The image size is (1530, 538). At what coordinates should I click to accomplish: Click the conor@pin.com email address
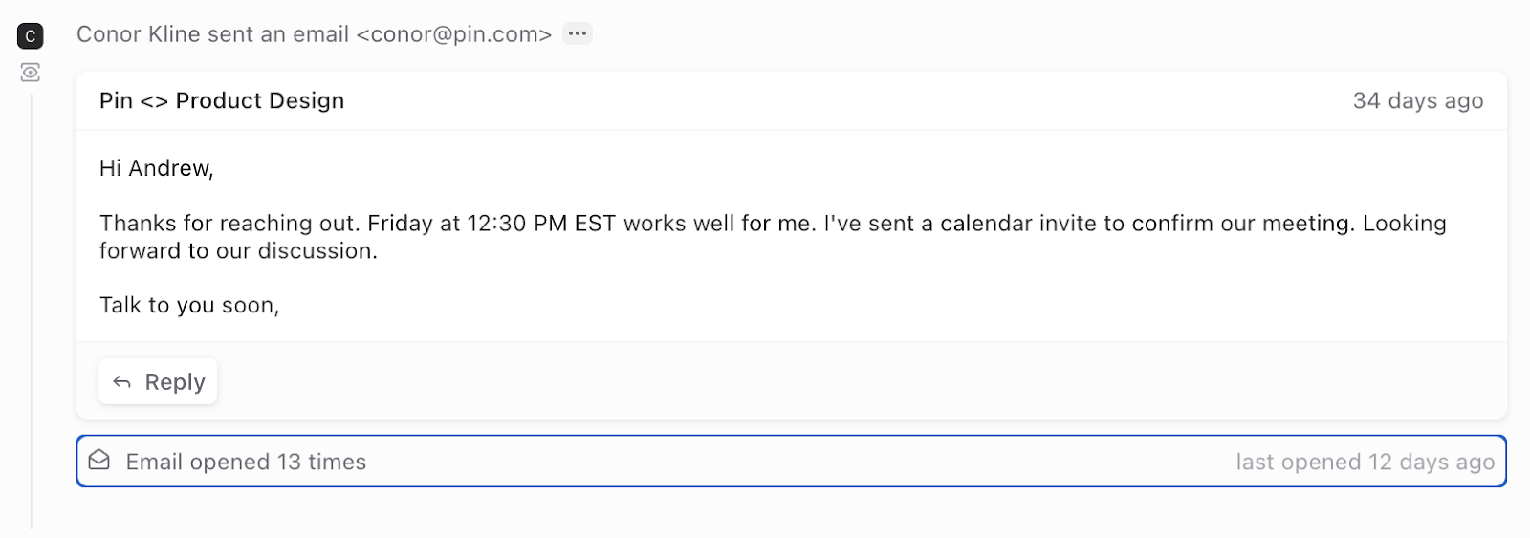(x=454, y=34)
